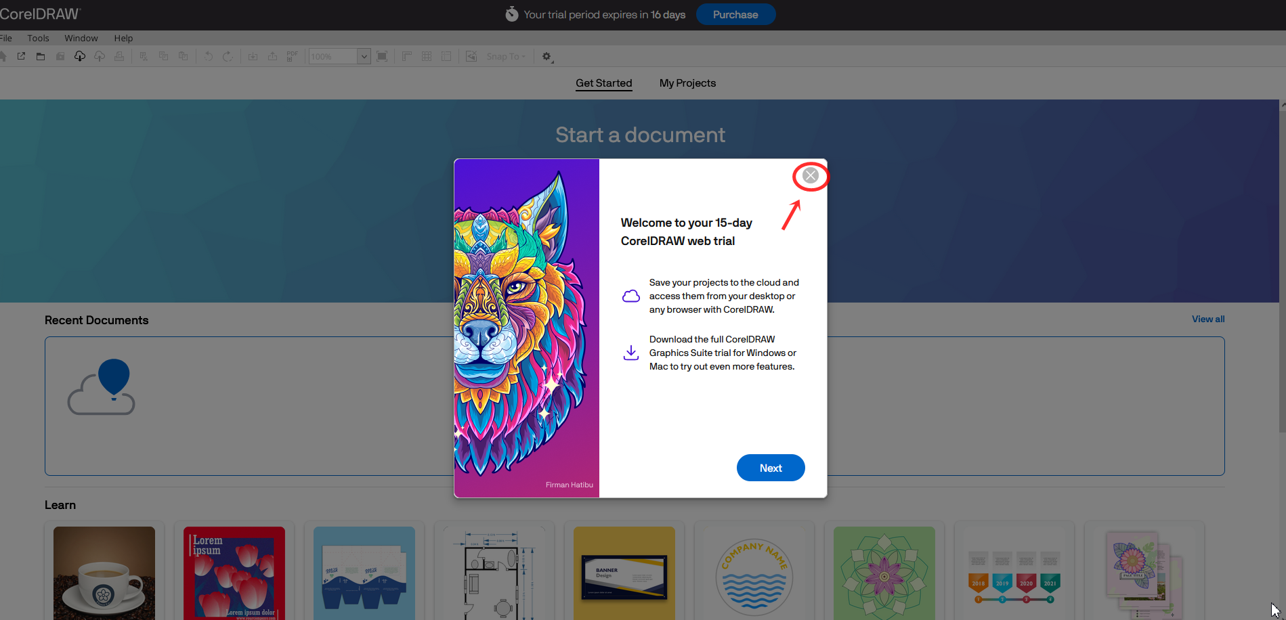Open the floral page layout thumbnail

(1144, 573)
